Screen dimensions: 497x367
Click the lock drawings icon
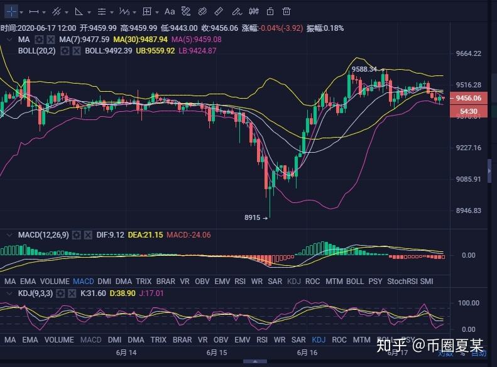click(270, 12)
